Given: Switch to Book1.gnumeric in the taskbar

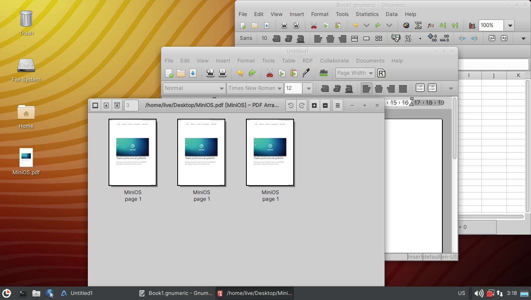Looking at the screenshot, I should (176, 293).
